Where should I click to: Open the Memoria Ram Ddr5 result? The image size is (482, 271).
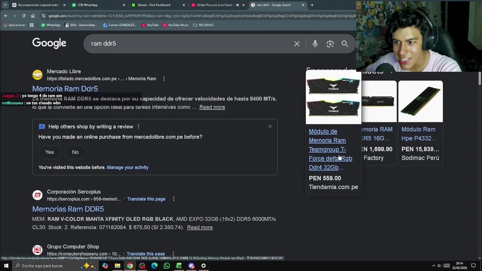coord(65,89)
